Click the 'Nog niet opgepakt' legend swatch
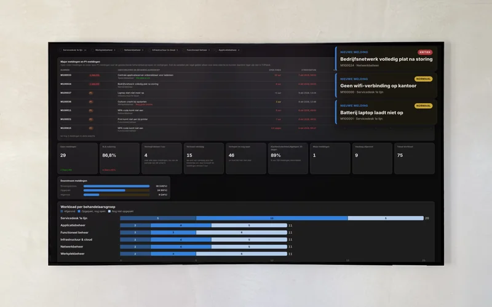 pos(109,211)
